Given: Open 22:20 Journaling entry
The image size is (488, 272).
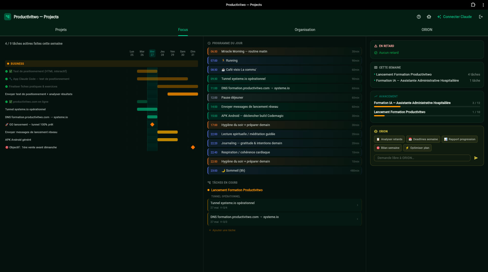Looking at the screenshot, I should [285, 143].
